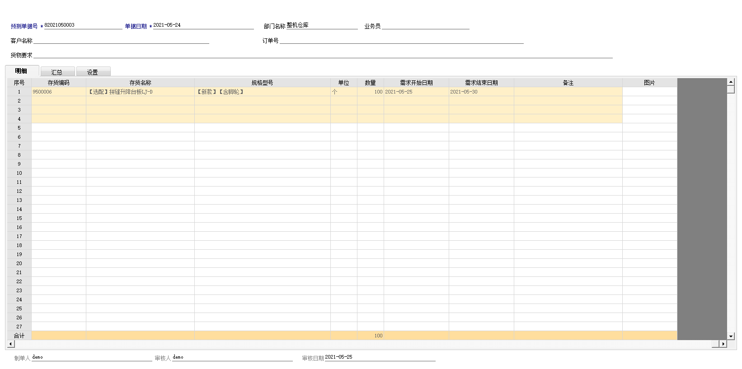This screenshot has height=369, width=742.
Task: Click the table scrollbar's up arrow
Action: coord(731,82)
